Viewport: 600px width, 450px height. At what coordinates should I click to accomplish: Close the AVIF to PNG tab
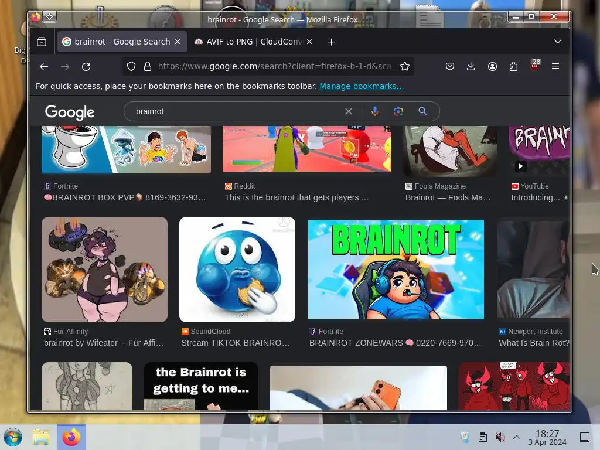point(309,42)
